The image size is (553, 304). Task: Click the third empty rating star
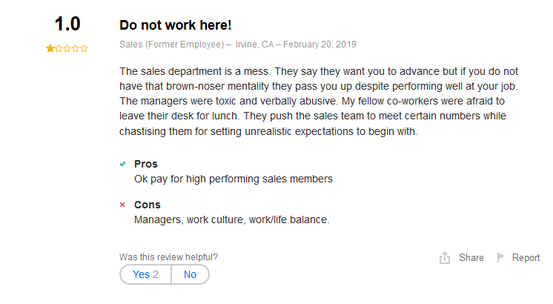(x=67, y=48)
